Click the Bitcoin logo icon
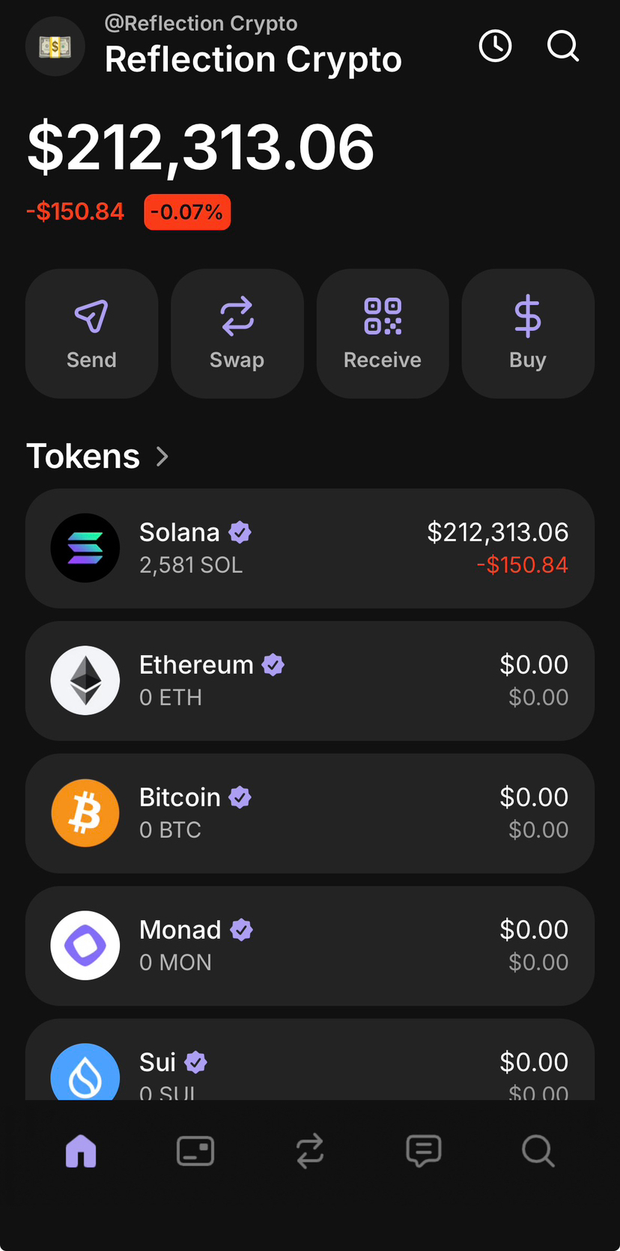620x1251 pixels. pos(85,813)
